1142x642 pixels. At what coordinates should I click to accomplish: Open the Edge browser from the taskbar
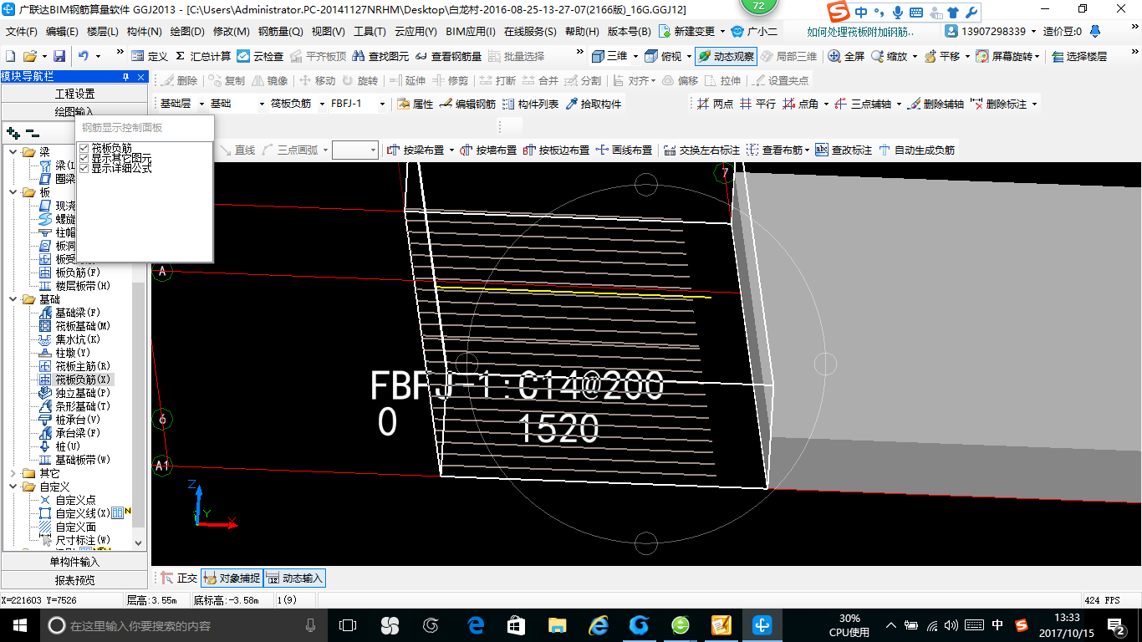[477, 625]
